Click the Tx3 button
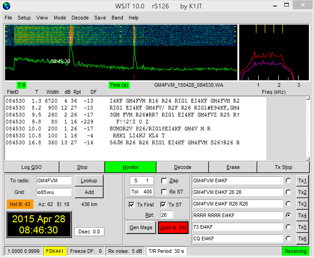This screenshot has width=314, height=258. (x=302, y=204)
